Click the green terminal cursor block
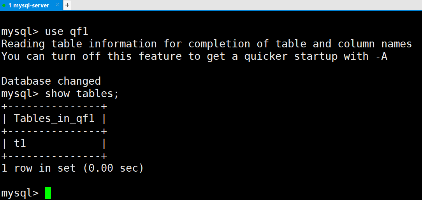Screen dimensions: 422x200 [x=48, y=193]
